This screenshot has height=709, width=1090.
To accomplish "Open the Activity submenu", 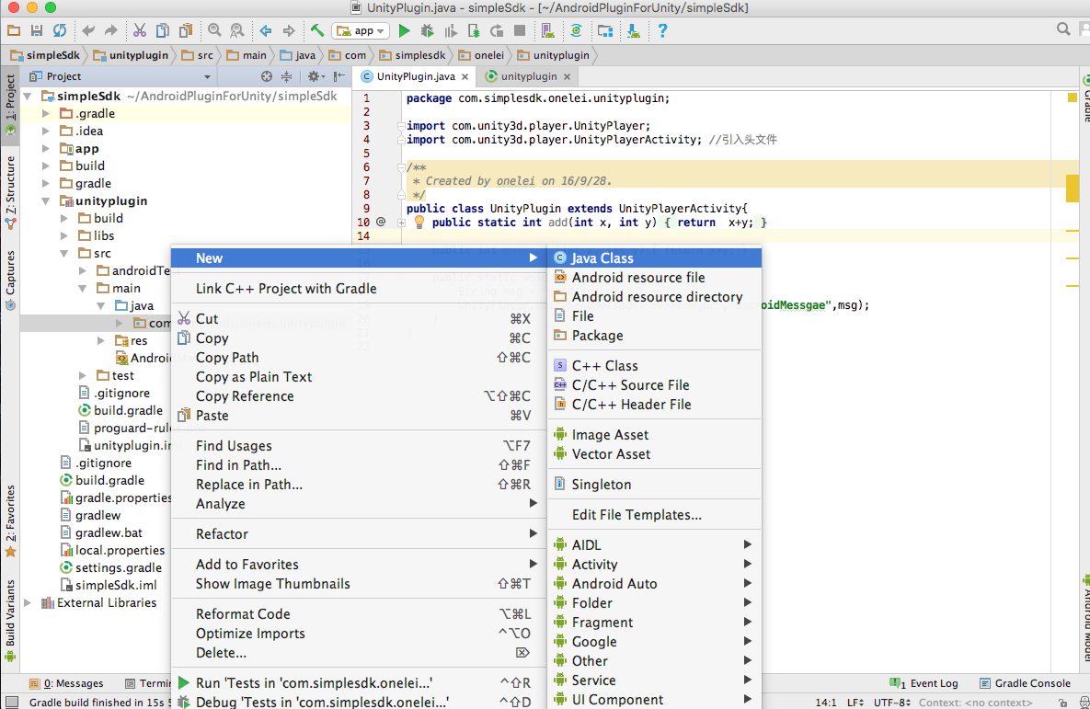I will pyautogui.click(x=654, y=565).
